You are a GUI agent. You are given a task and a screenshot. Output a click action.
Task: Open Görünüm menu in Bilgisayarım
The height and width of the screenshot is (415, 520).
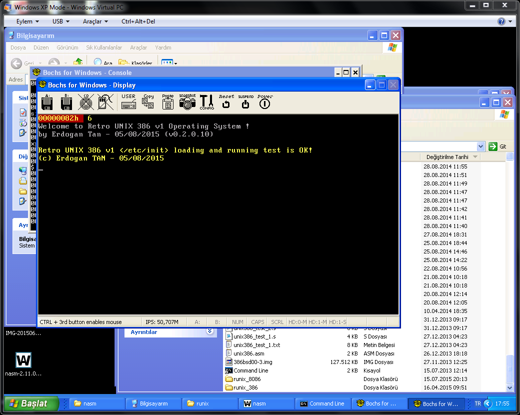coord(67,47)
